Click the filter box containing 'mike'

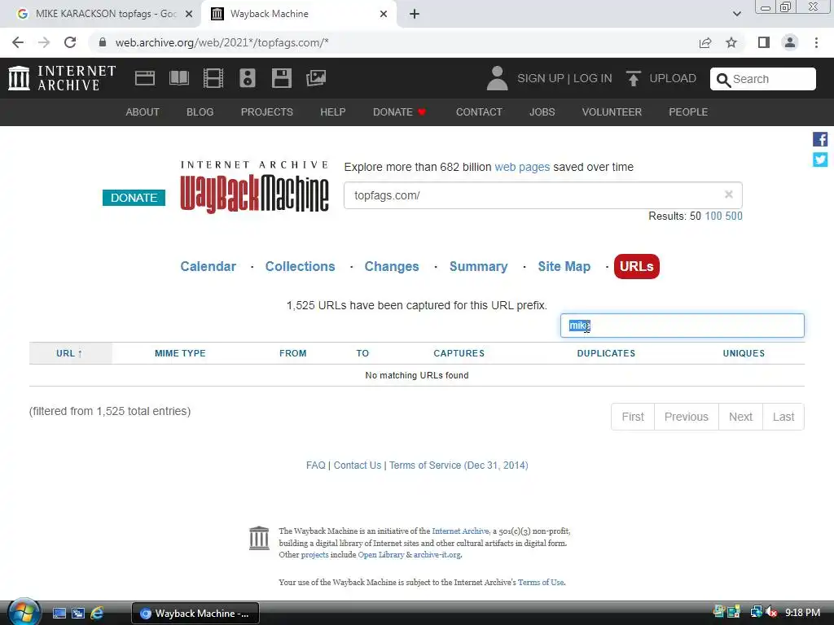click(x=682, y=326)
